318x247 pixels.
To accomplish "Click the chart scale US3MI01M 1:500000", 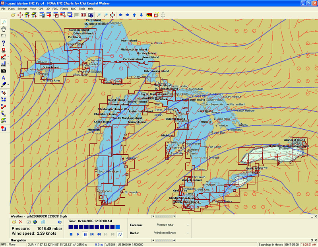I will [x=130, y=245].
